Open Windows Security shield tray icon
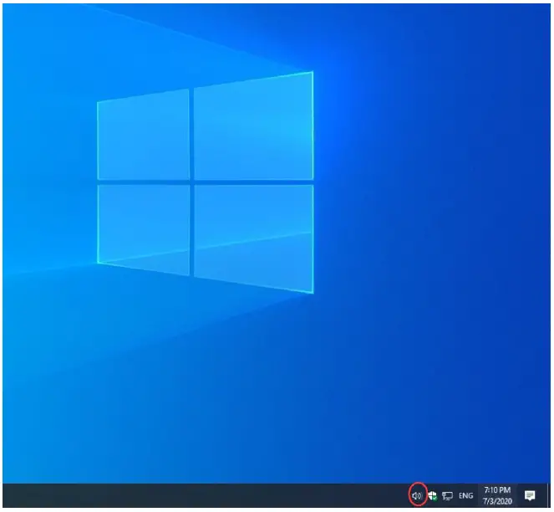554x512 pixels. (433, 496)
